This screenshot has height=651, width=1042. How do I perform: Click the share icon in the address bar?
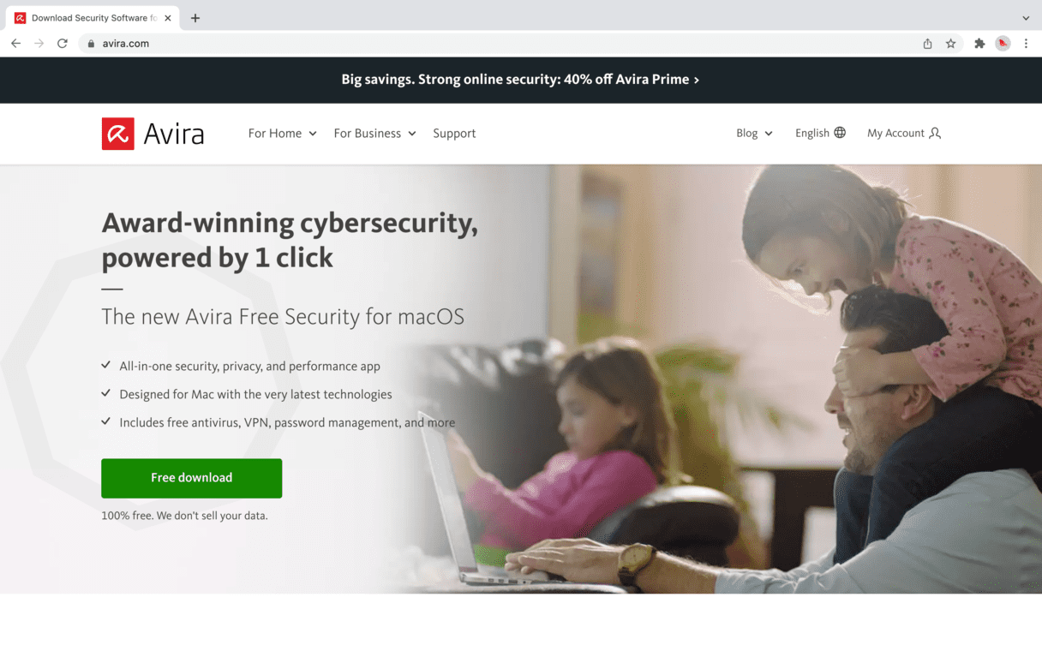pos(927,44)
